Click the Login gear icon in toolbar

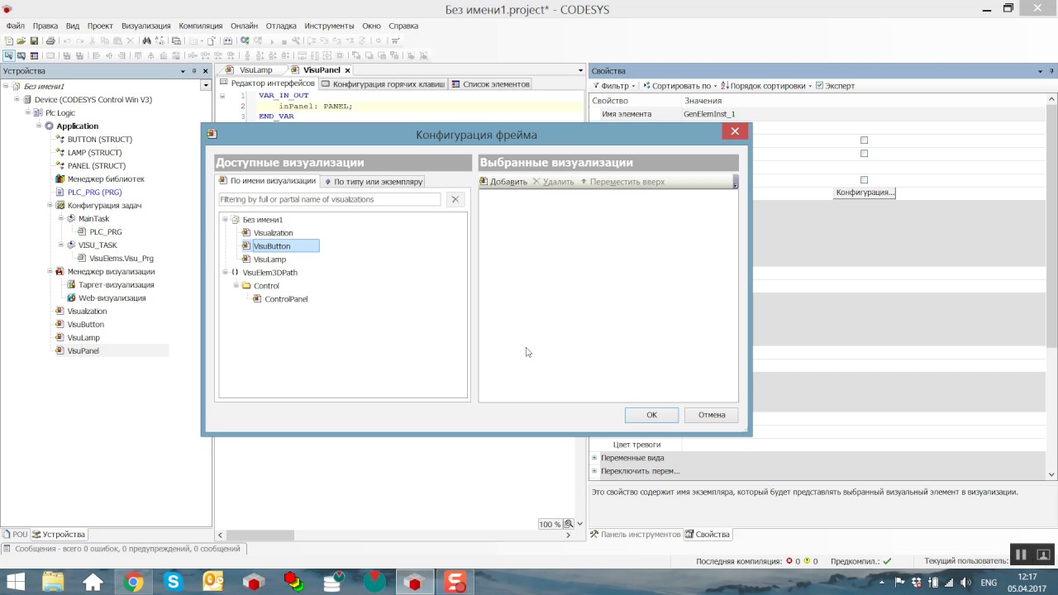245,40
